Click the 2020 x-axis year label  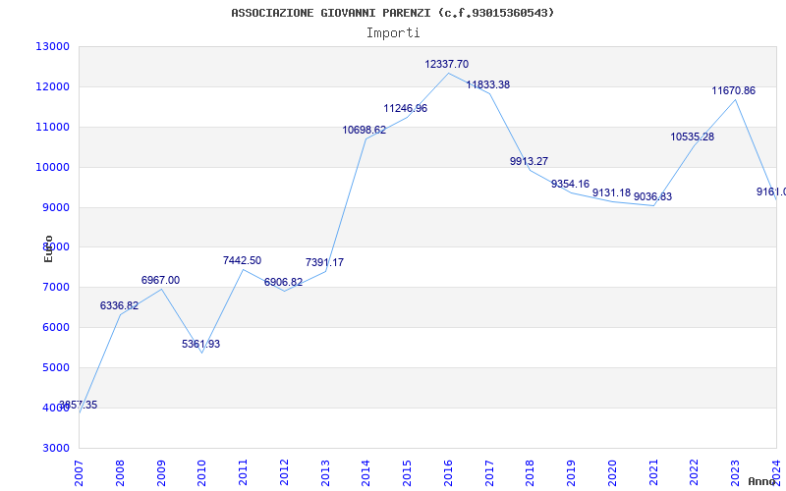click(x=612, y=472)
